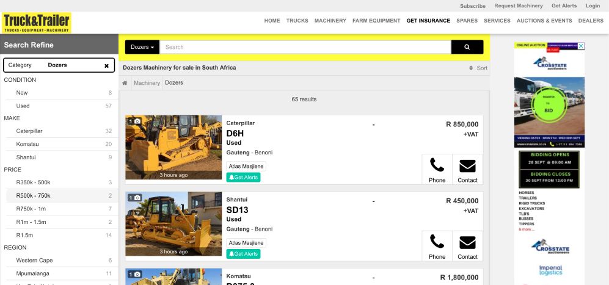Click Atlas Masjiene dealer tag on SD13
609x285 pixels.
[x=246, y=243]
